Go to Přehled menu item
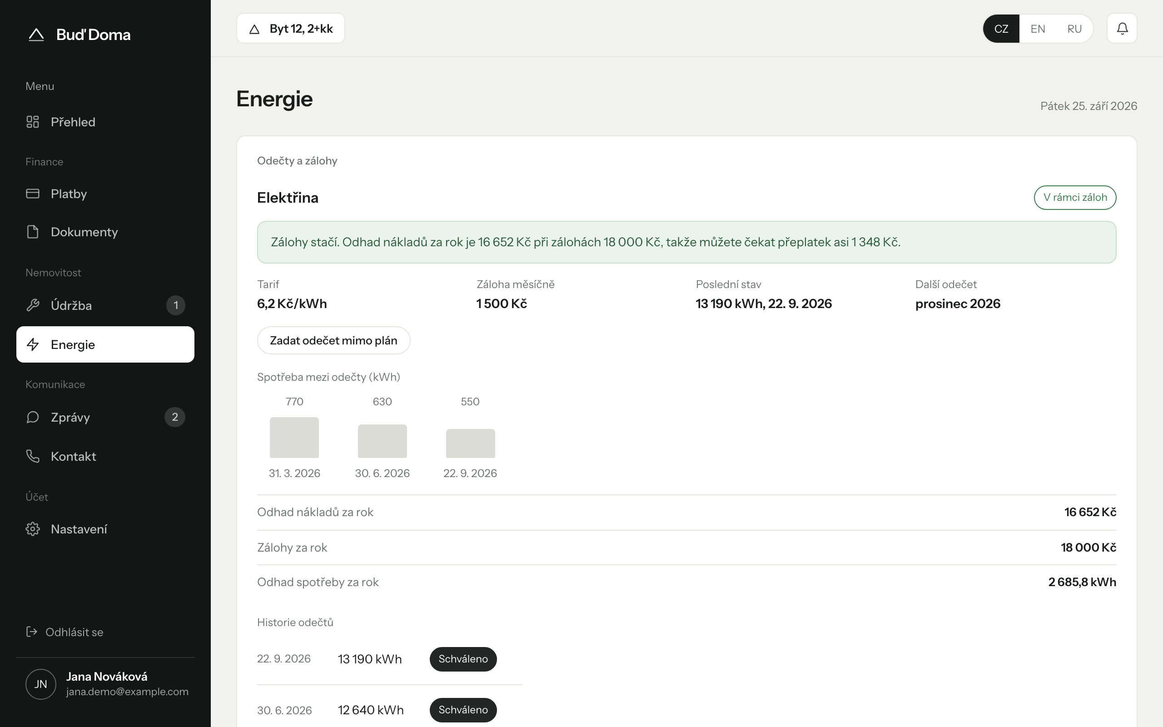The image size is (1163, 727). [x=105, y=122]
